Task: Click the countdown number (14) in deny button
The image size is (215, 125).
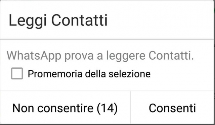Action: point(107,108)
